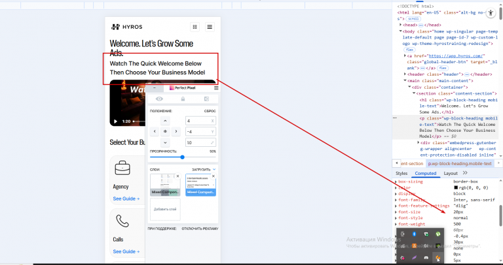Open the app.hyros.com href link
This screenshot has width=503, height=265.
pyautogui.click(x=456, y=55)
